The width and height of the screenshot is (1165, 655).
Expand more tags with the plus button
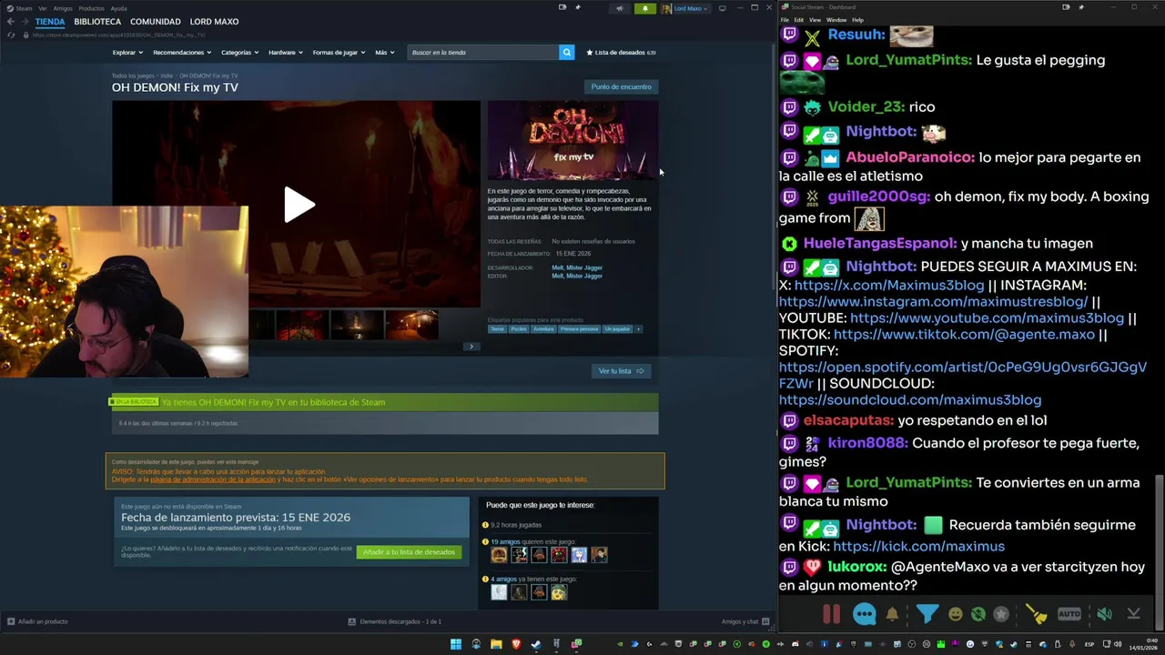(x=638, y=328)
